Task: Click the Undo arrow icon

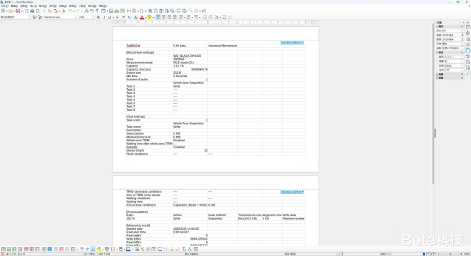Action: click(70, 11)
